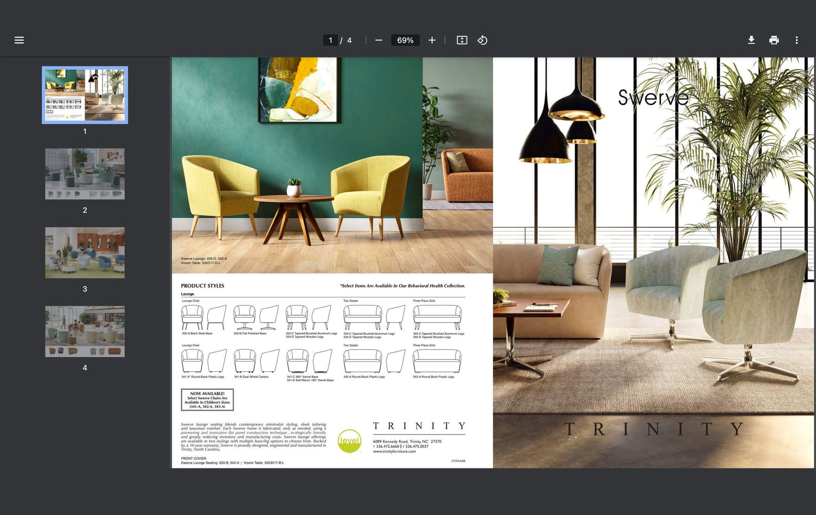816x515 pixels.
Task: Zoom in using the plus icon
Action: point(432,40)
